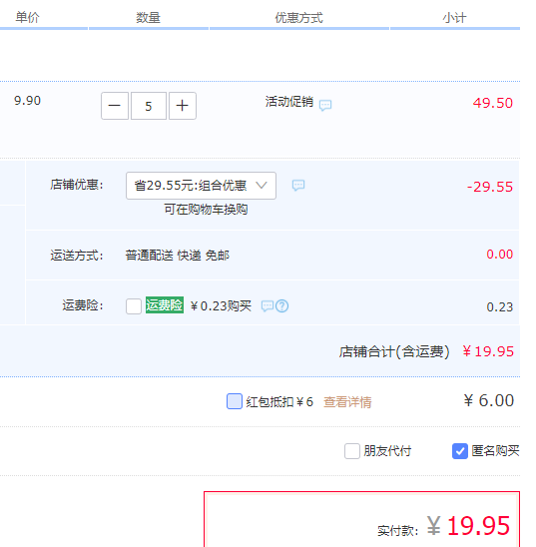Click the question mark help icon for 运费险

coord(282,306)
